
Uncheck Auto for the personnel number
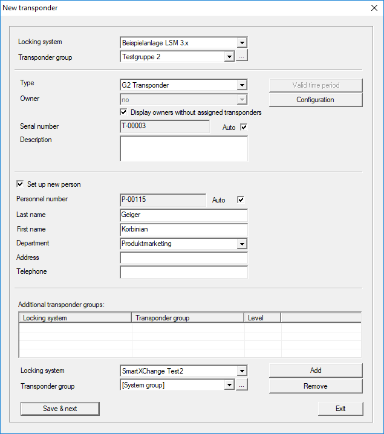[240, 199]
